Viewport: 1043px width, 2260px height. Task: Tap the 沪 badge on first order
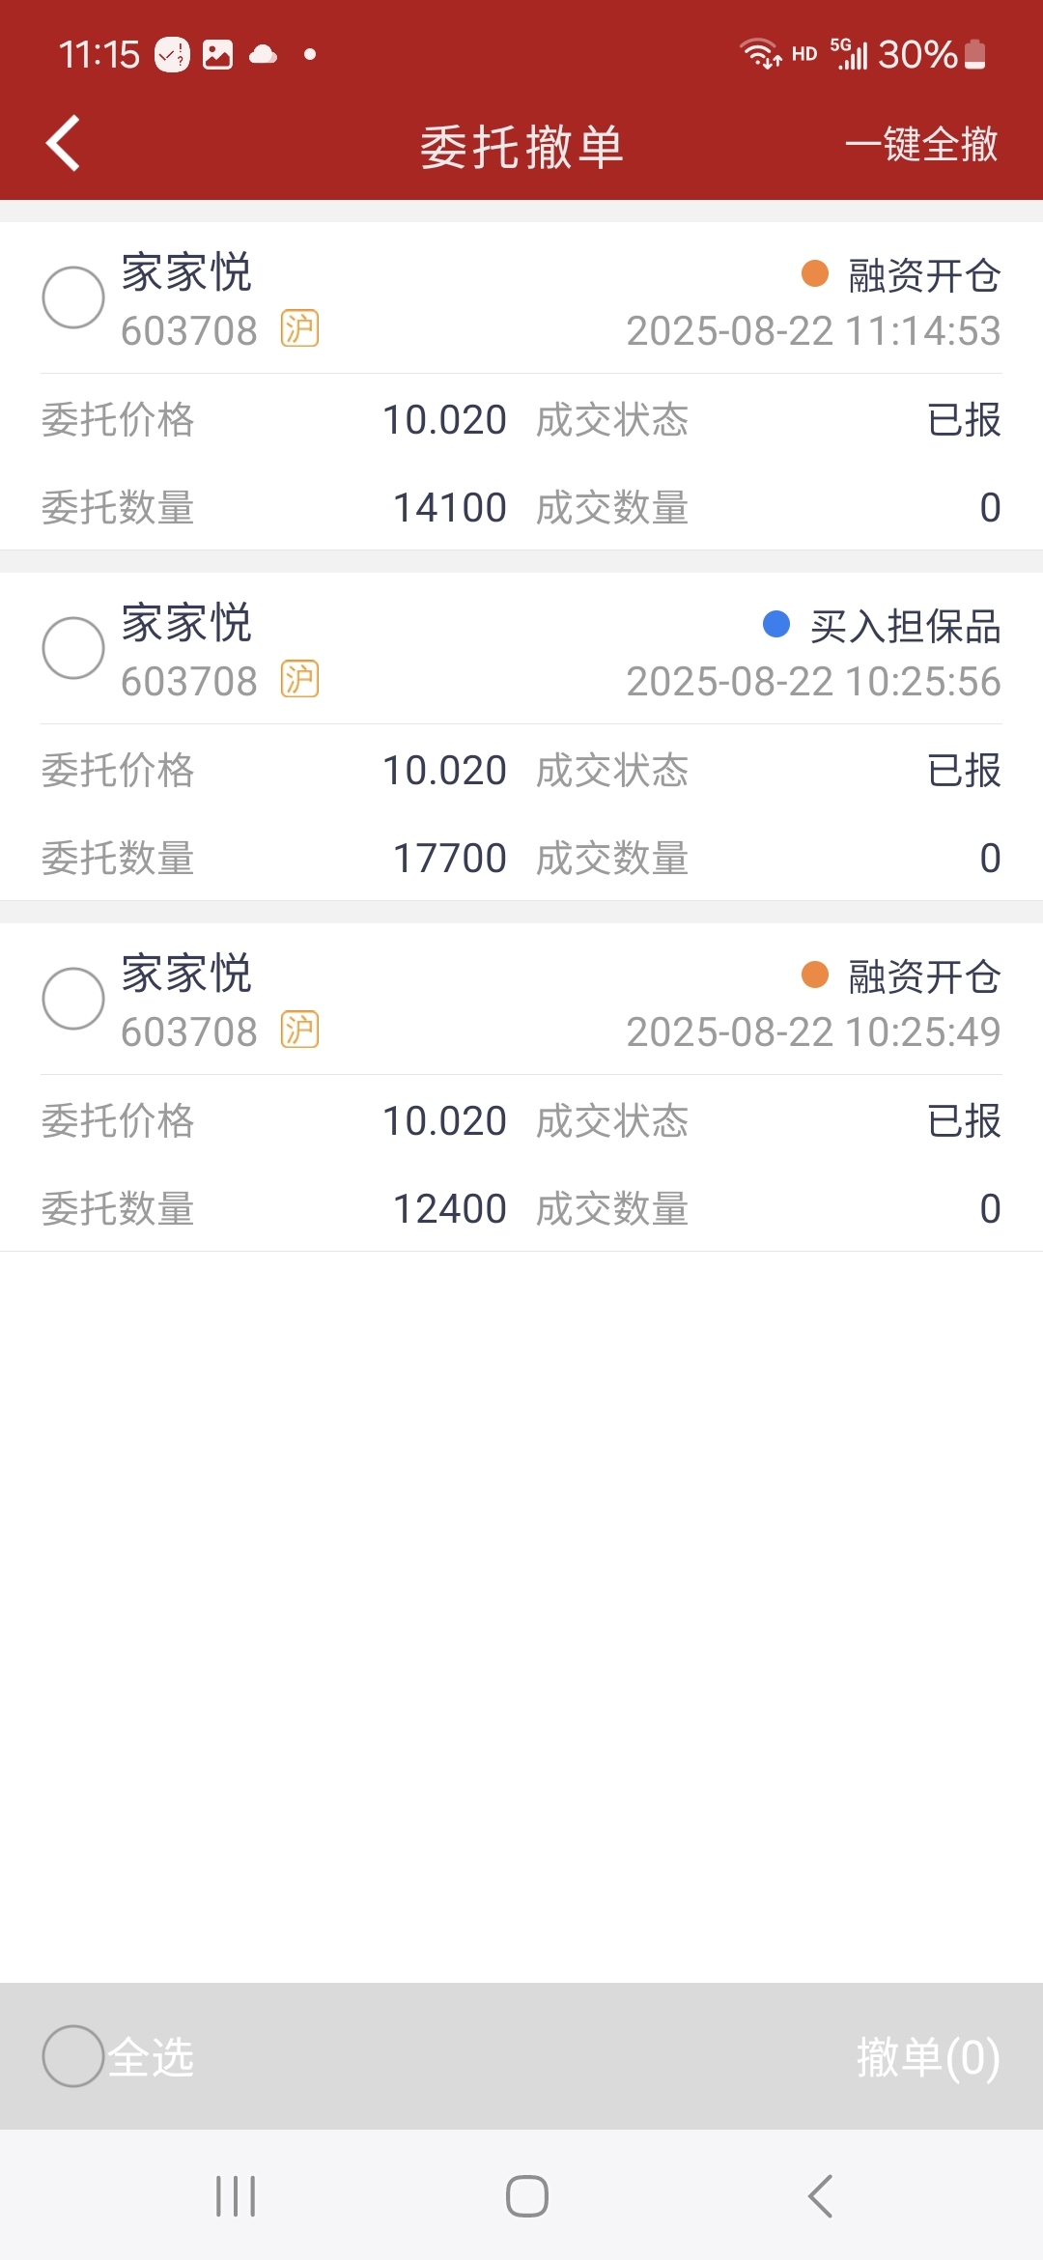pos(299,329)
